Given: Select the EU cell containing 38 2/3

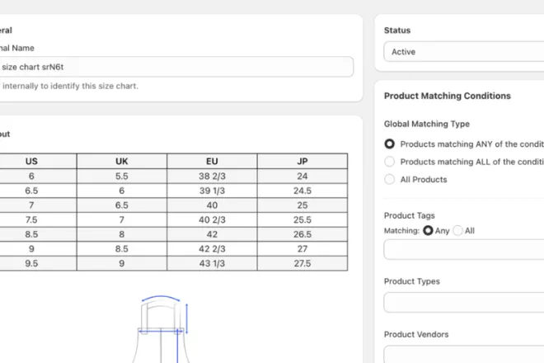Looking at the screenshot, I should point(212,176).
